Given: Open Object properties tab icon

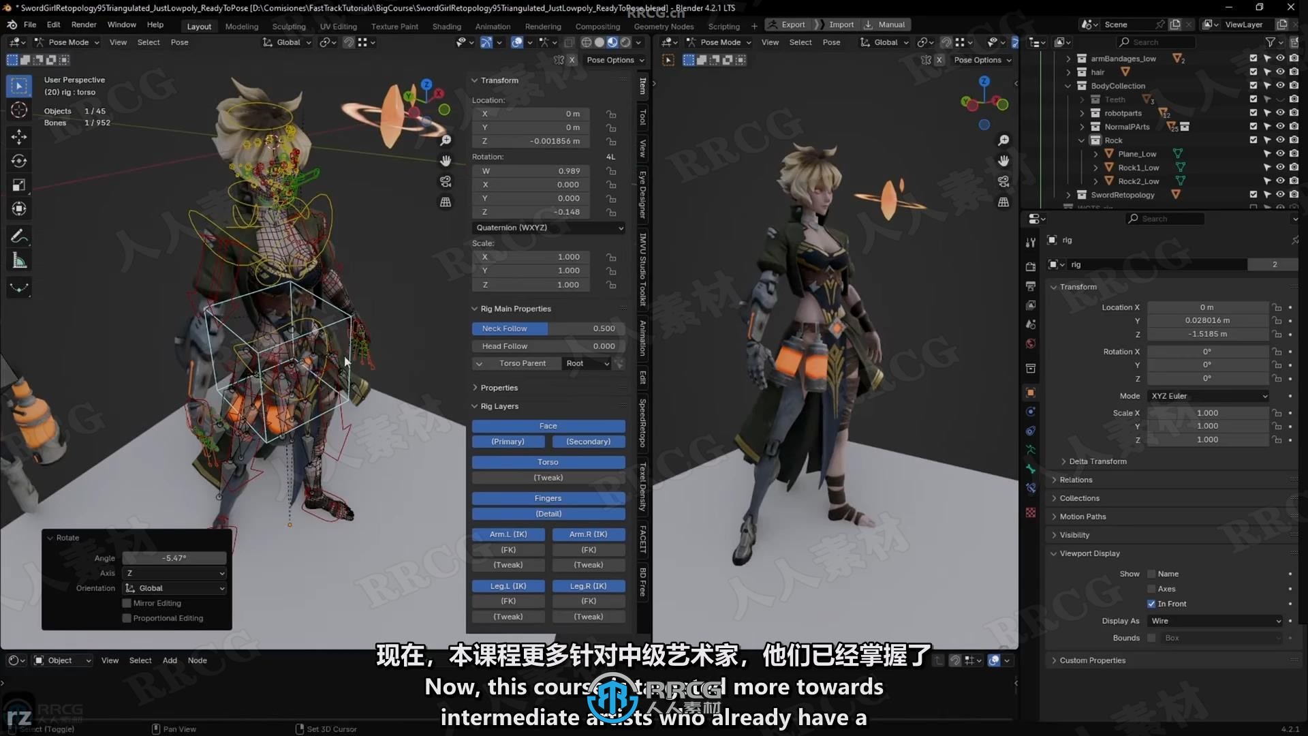Looking at the screenshot, I should (x=1031, y=393).
